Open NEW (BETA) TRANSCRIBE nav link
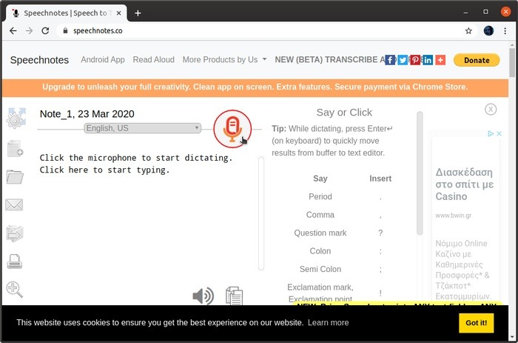Image resolution: width=518 pixels, height=343 pixels. tap(329, 59)
